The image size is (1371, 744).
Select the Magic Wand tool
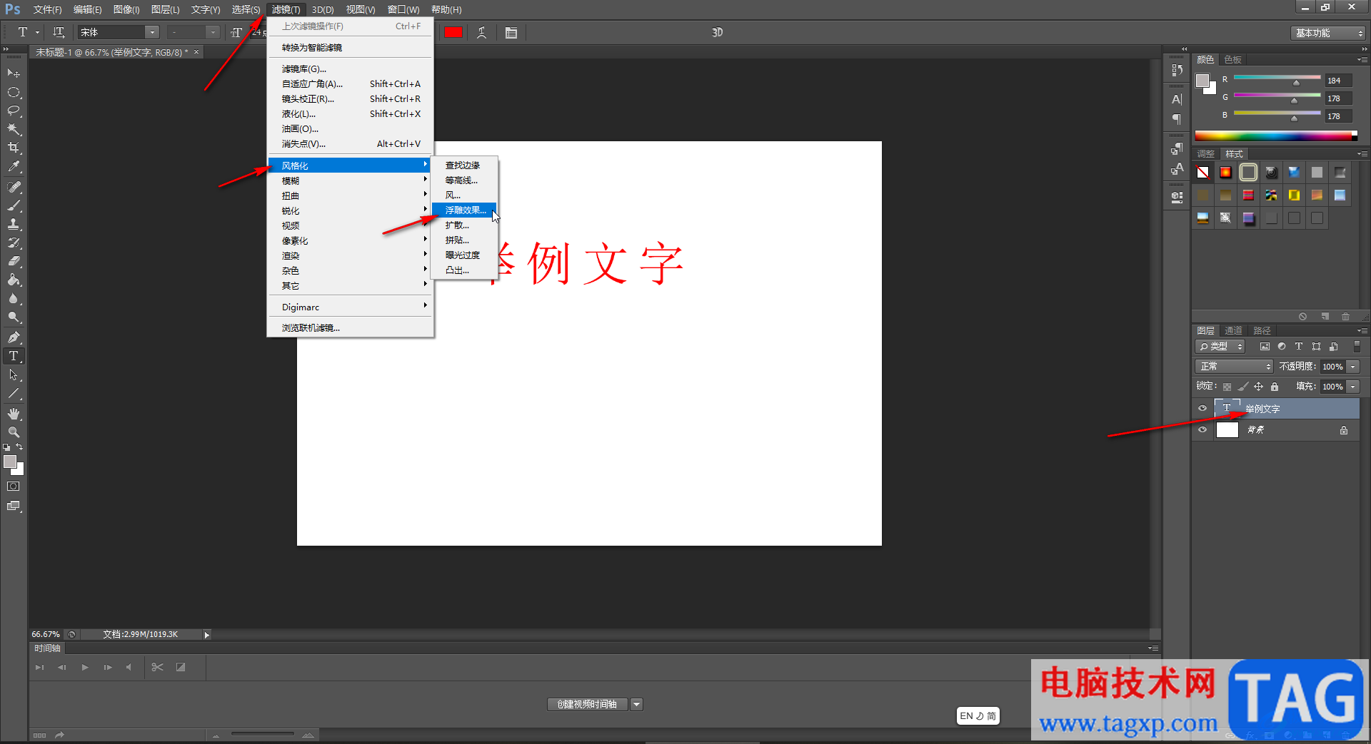[14, 129]
